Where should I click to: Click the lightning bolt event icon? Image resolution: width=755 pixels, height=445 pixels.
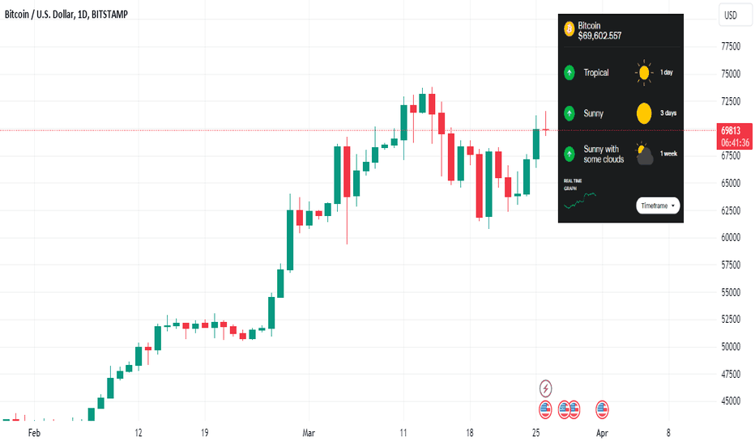545,388
